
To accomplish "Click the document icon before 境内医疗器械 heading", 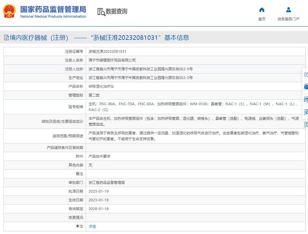I will 6,38.
